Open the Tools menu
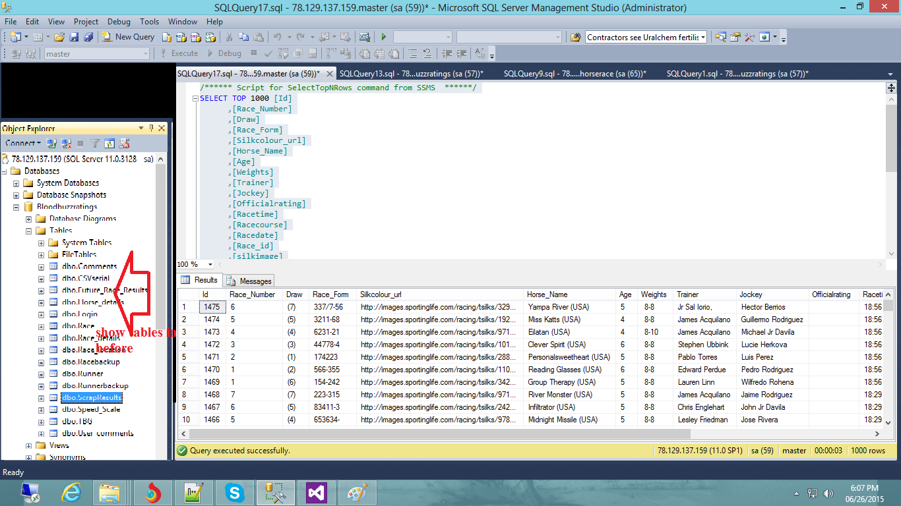Viewport: 901px width, 506px height. [x=150, y=22]
